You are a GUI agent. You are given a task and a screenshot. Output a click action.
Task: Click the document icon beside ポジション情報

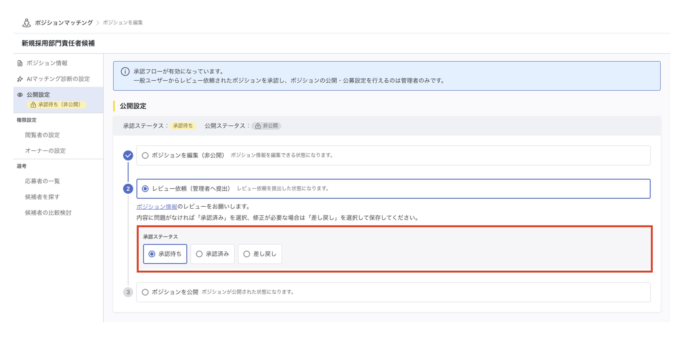(20, 63)
